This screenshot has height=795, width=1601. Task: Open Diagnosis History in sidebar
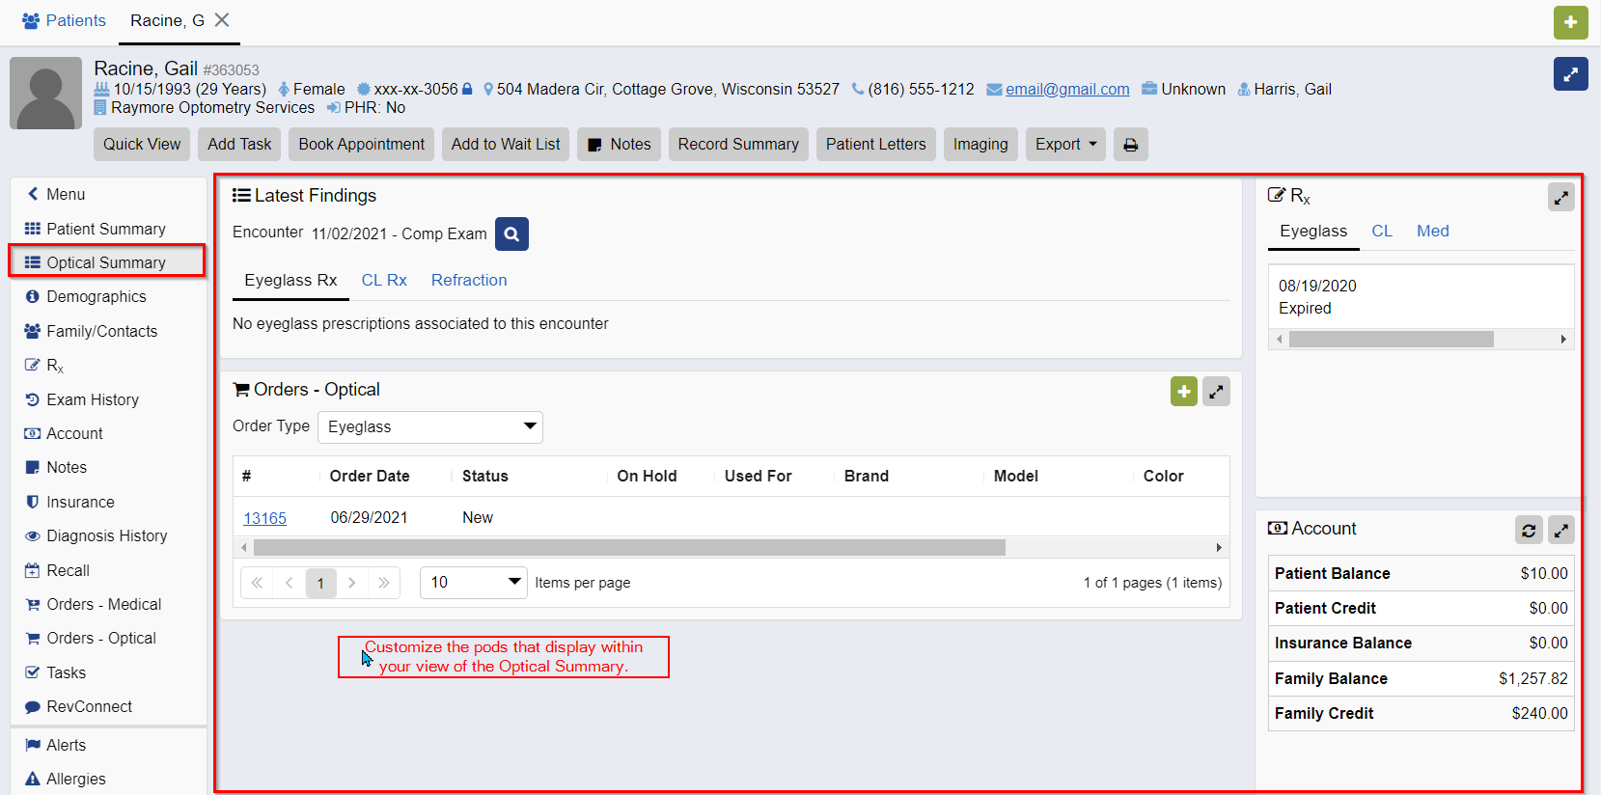pos(108,535)
